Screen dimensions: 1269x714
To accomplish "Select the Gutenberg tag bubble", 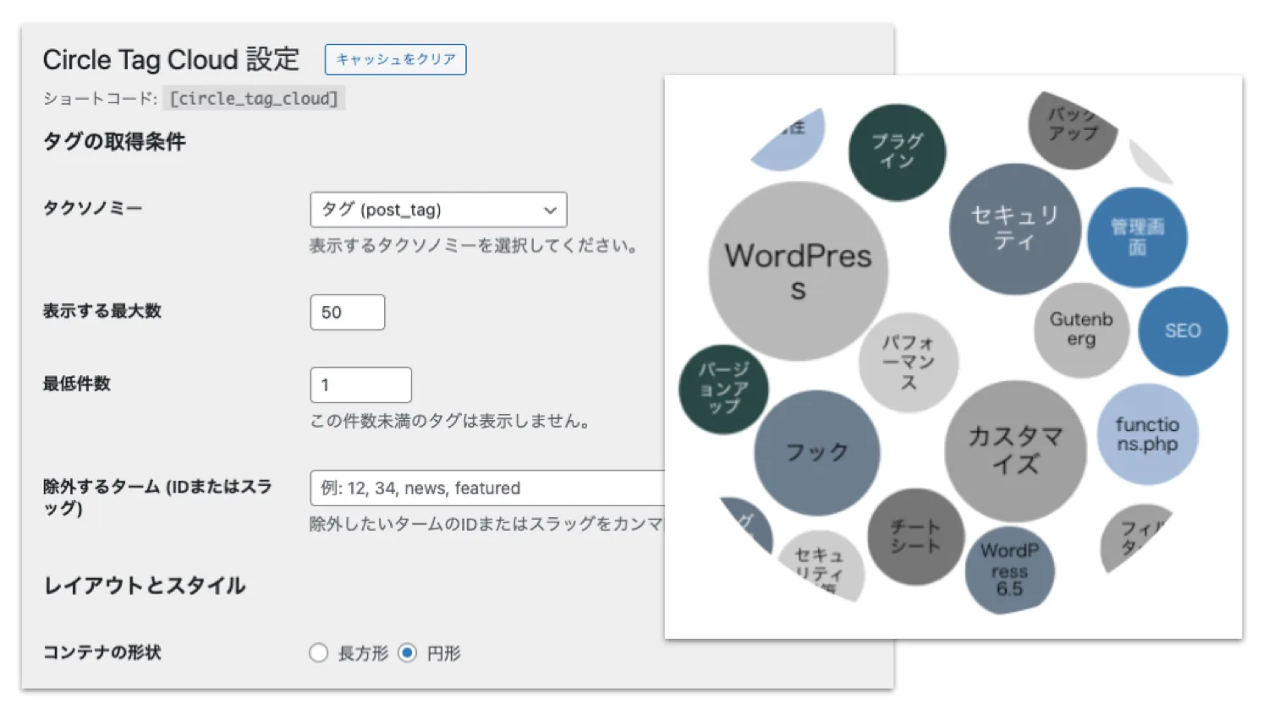I will click(1080, 330).
